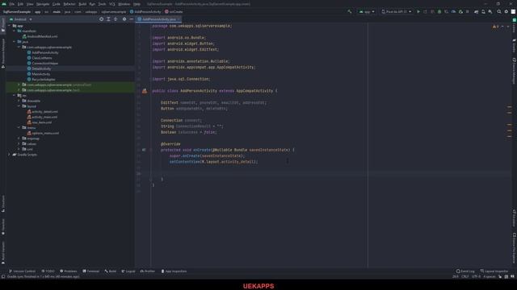
Task: Open the Window menu
Action: pyautogui.click(x=124, y=4)
